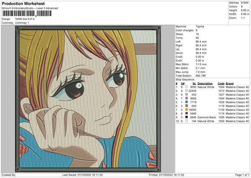
Task: Click the blue swatch for code 1029
Action: point(187,102)
